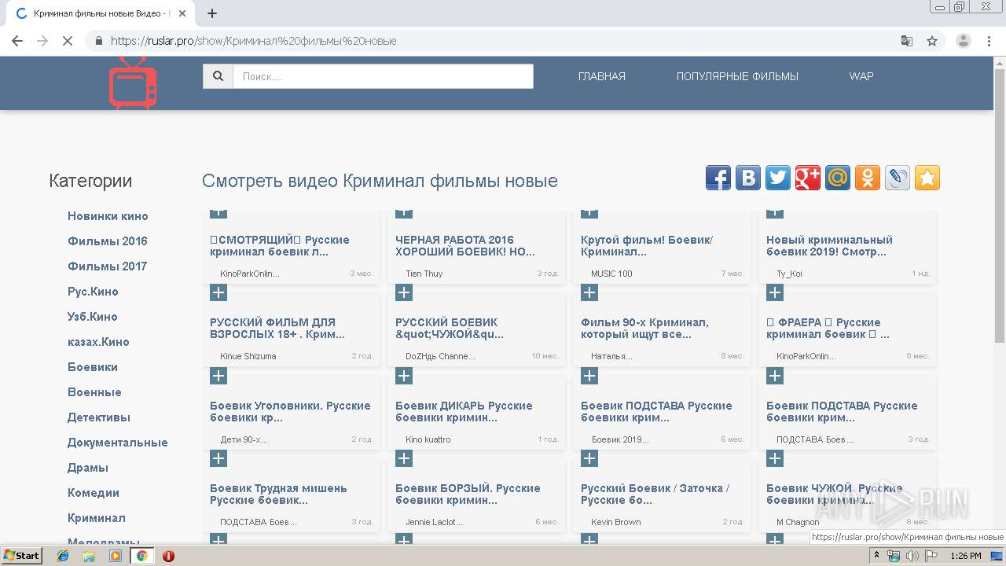The height and width of the screenshot is (566, 1006).
Task: Click plus icon above Фильм 90-х Криминал card
Action: click(589, 292)
